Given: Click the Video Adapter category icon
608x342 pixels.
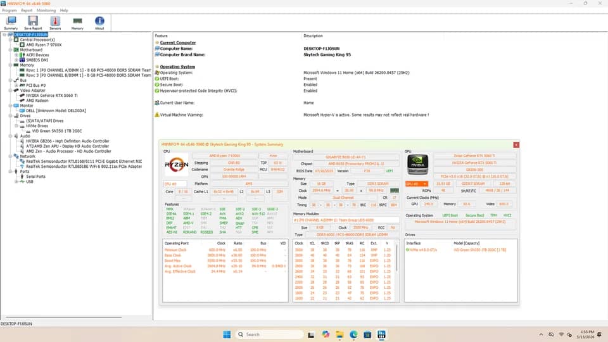Looking at the screenshot, I should coord(16,90).
